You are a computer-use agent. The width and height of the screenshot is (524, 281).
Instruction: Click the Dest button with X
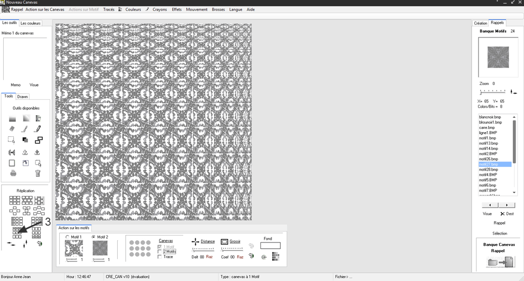pyautogui.click(x=507, y=214)
